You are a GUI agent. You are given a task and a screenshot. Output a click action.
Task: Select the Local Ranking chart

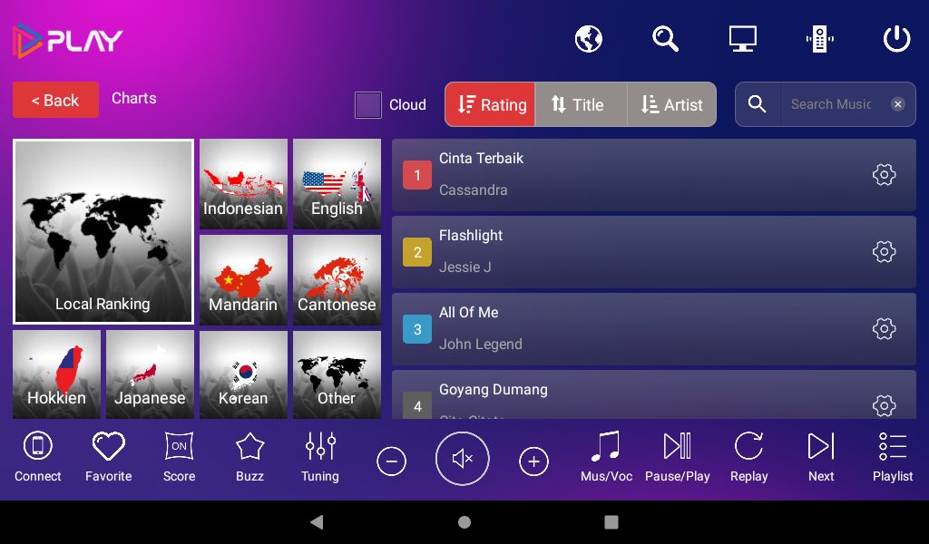click(103, 231)
